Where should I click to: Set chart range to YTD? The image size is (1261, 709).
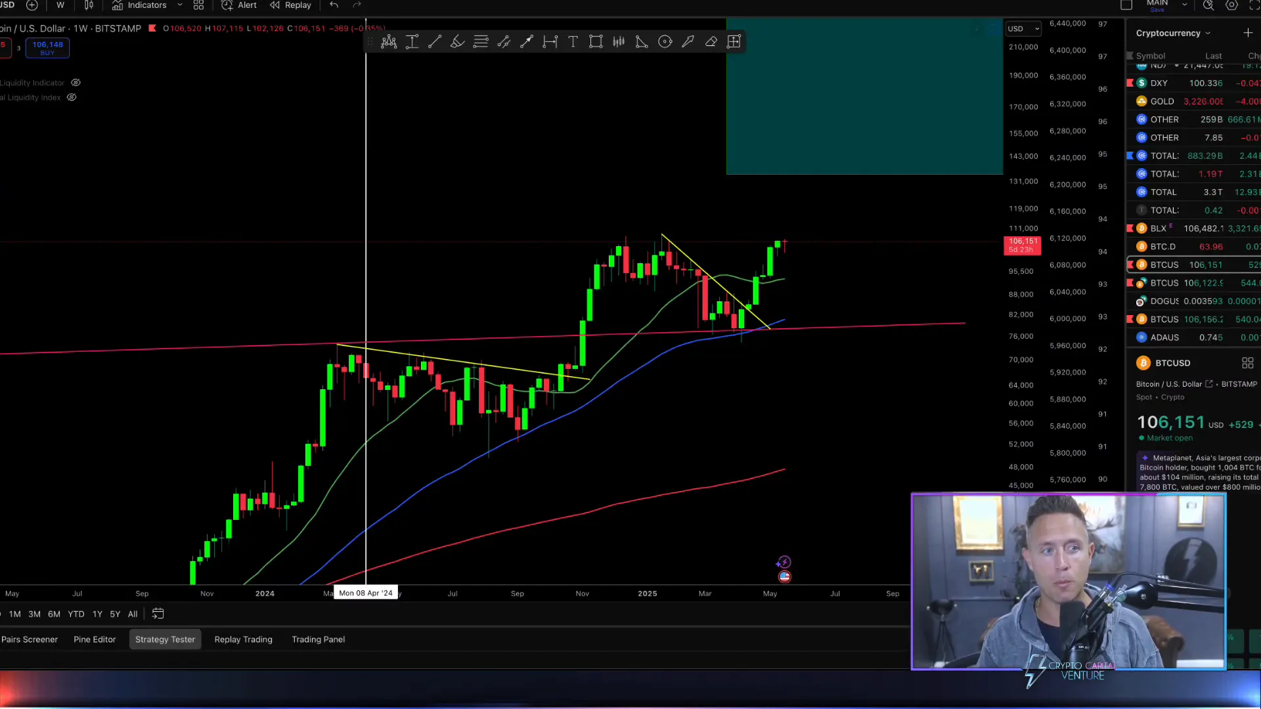pyautogui.click(x=76, y=614)
